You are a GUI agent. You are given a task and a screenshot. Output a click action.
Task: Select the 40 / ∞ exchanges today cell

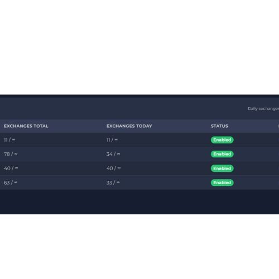click(x=114, y=169)
